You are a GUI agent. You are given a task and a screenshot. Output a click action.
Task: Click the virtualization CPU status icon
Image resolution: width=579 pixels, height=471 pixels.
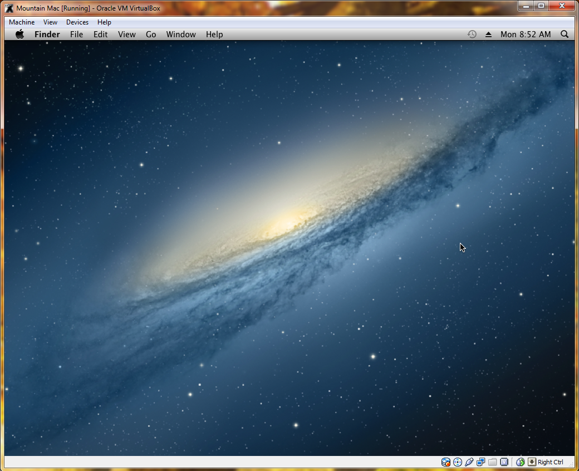point(504,462)
